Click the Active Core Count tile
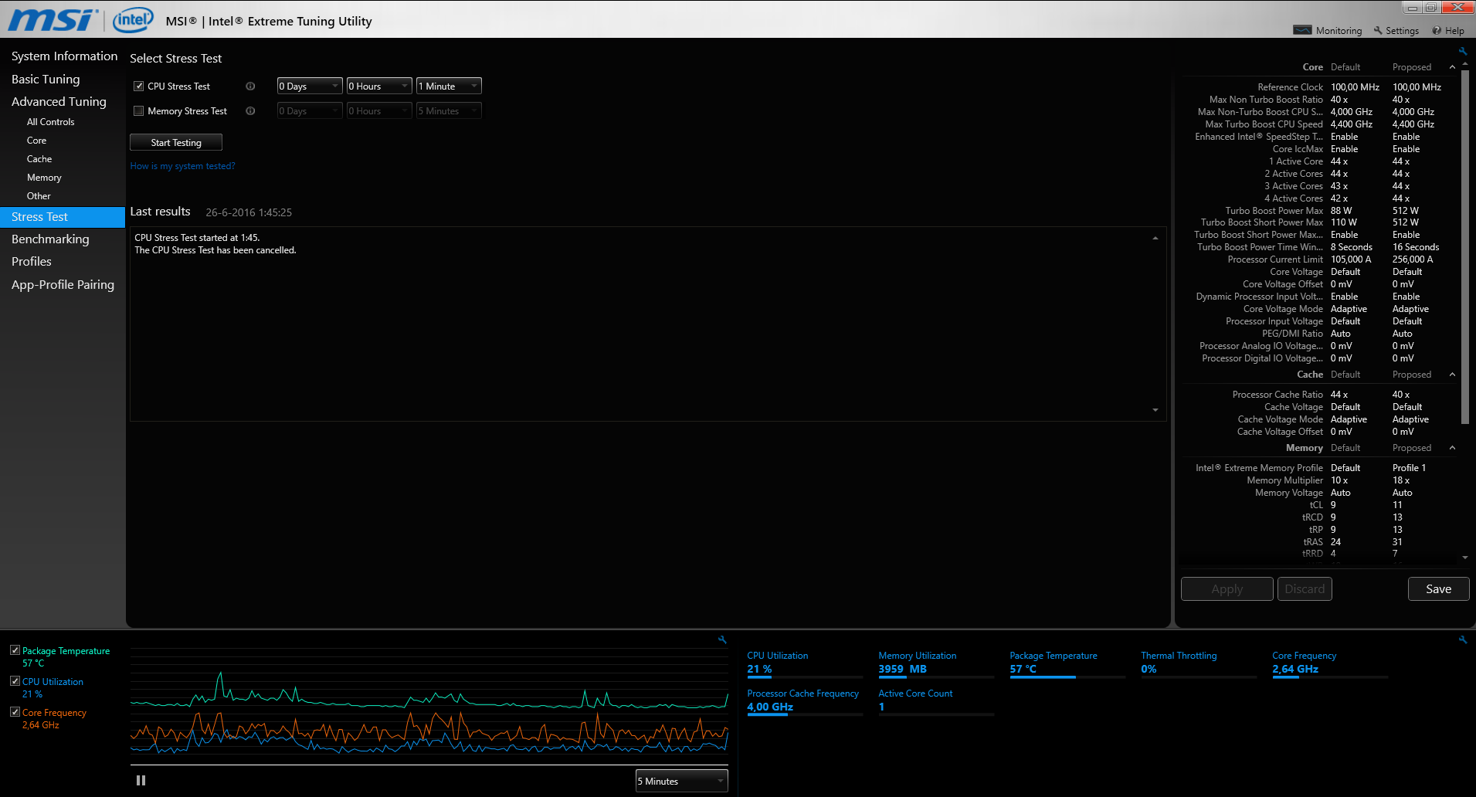The image size is (1476, 797). coord(936,701)
